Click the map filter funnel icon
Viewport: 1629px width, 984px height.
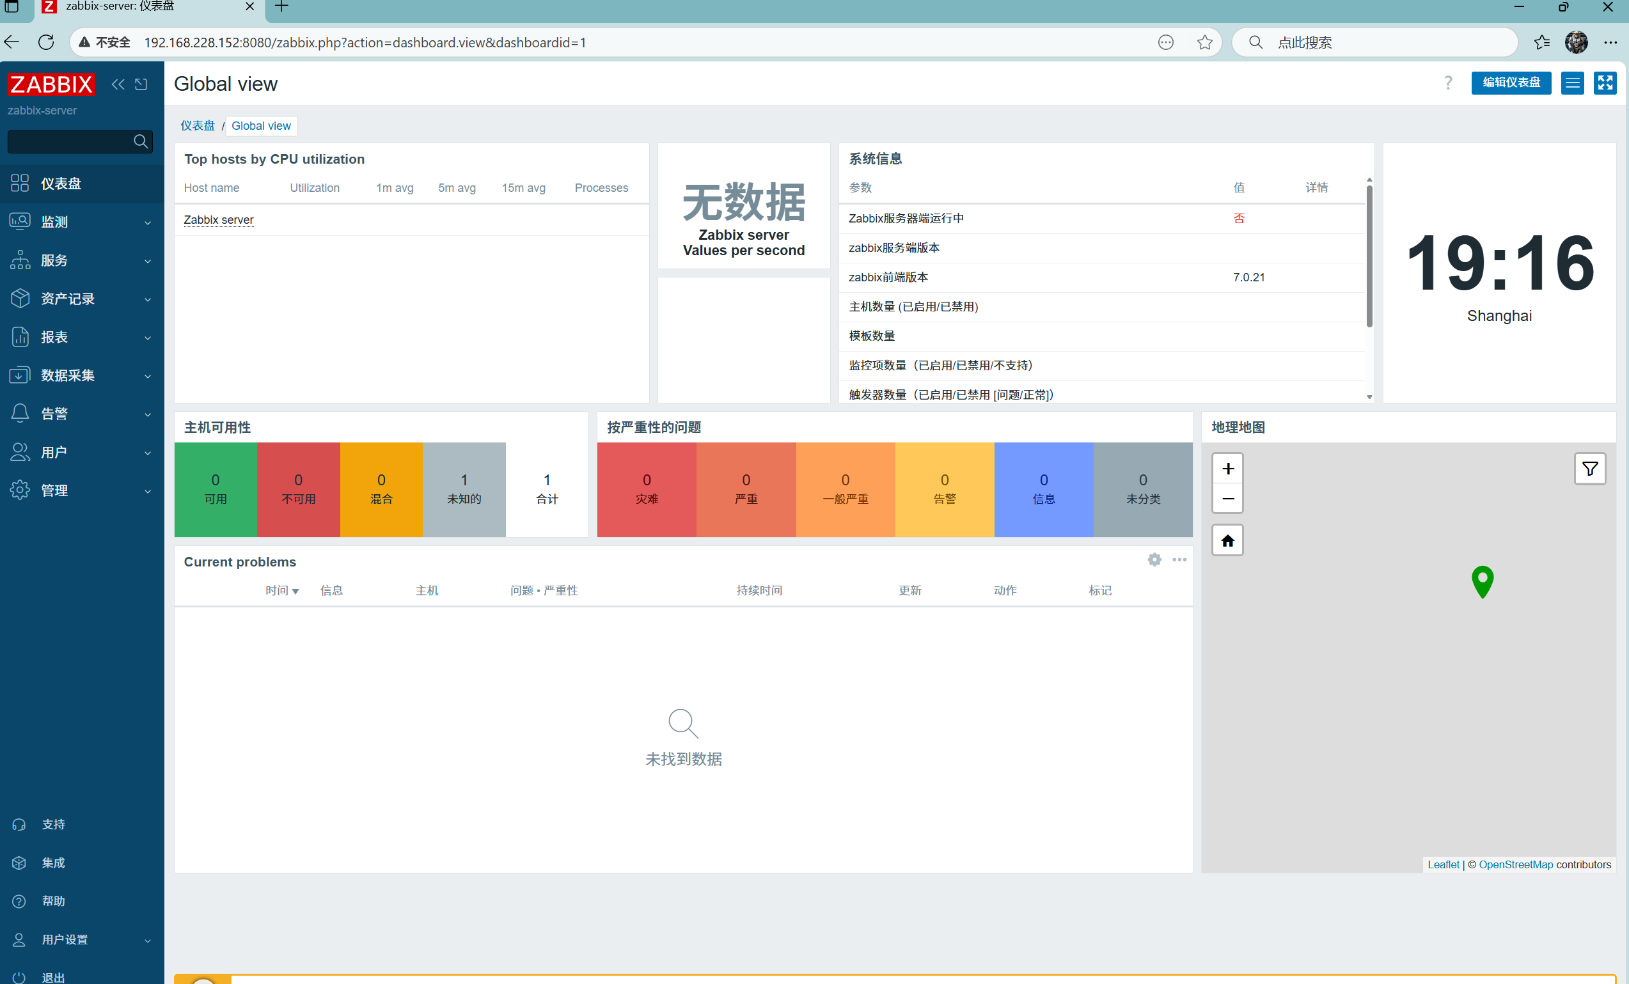tap(1589, 469)
